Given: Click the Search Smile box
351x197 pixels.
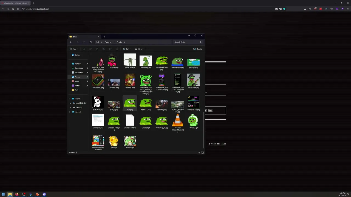Looking at the screenshot, I should click(188, 42).
